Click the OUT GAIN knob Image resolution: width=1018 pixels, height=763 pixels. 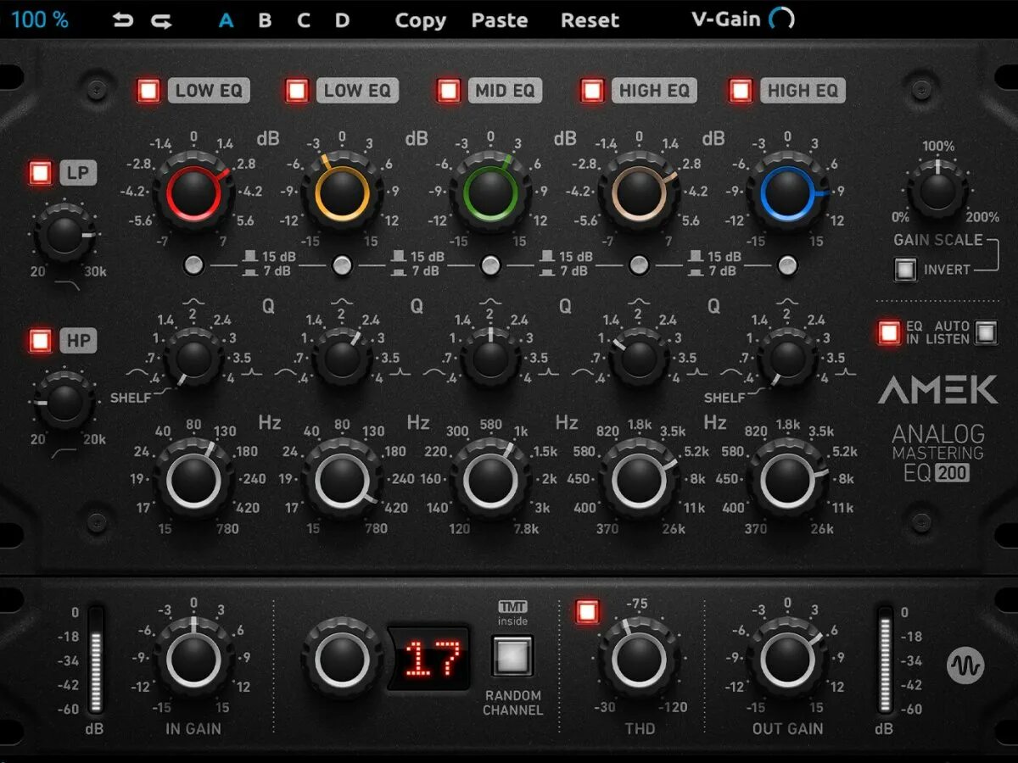[787, 658]
